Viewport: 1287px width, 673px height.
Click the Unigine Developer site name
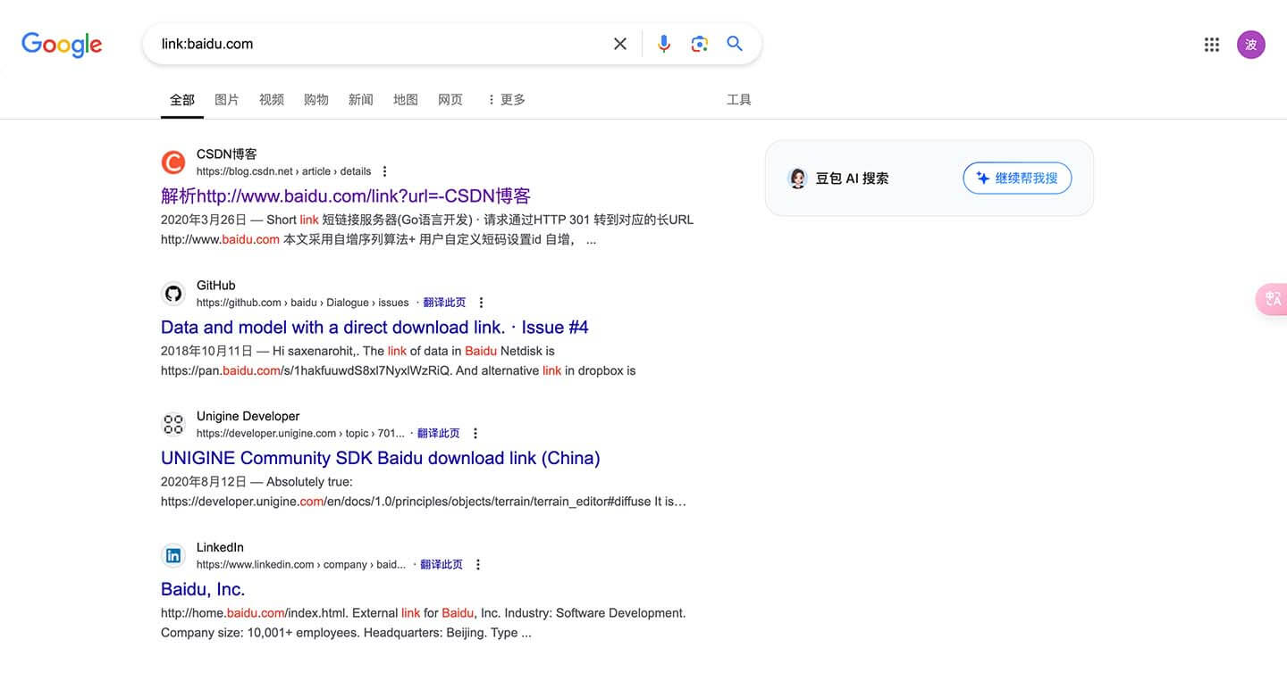pyautogui.click(x=248, y=416)
